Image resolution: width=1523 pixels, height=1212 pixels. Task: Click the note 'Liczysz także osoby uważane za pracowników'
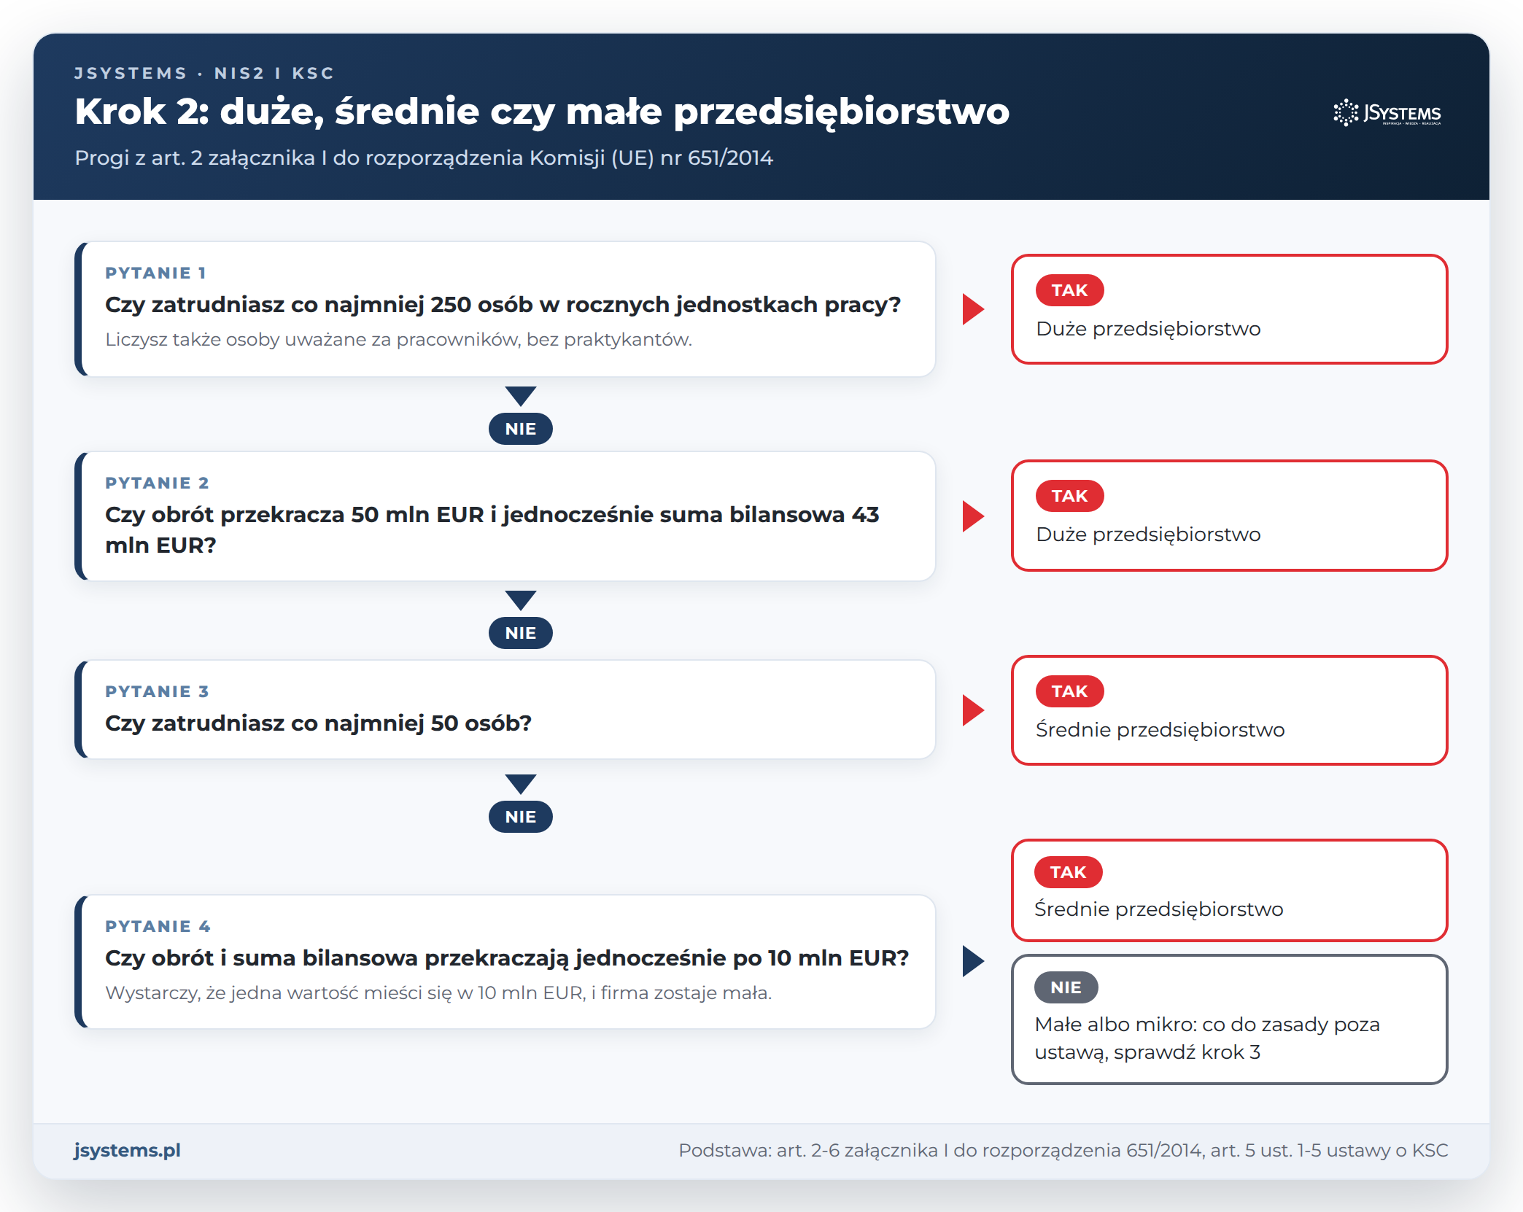click(x=398, y=340)
